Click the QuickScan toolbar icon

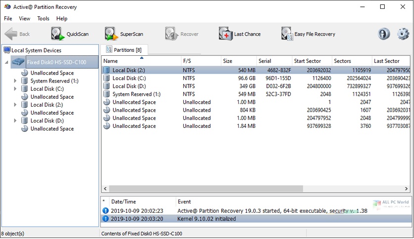point(57,34)
